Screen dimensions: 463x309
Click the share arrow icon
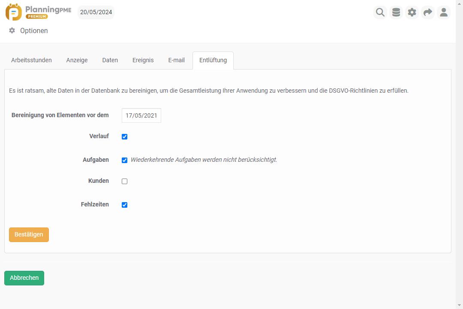[x=428, y=12]
